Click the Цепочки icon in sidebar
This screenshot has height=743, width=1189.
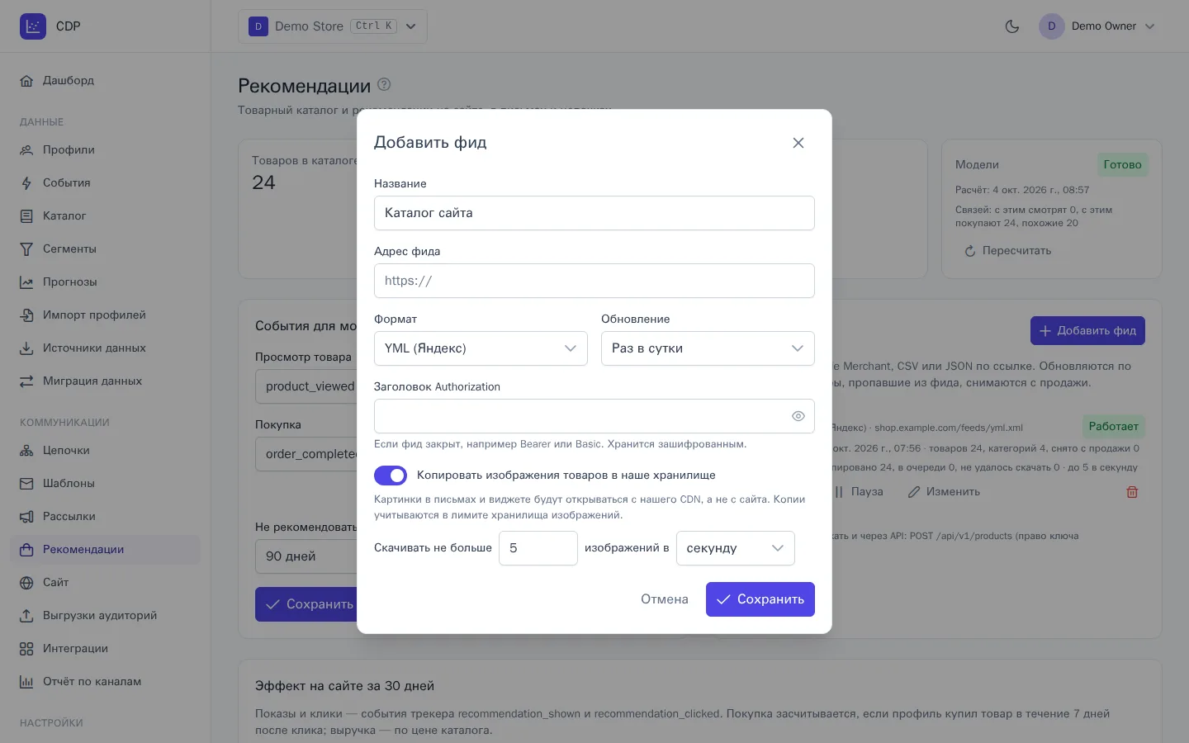[26, 451]
